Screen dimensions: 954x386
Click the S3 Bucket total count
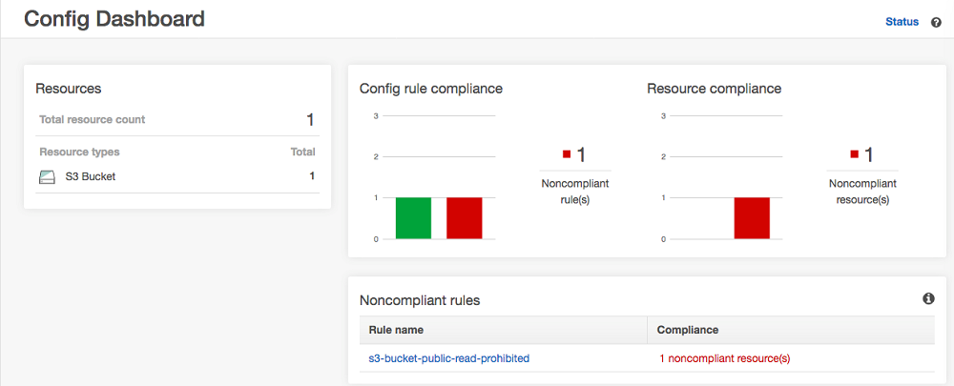click(x=311, y=176)
